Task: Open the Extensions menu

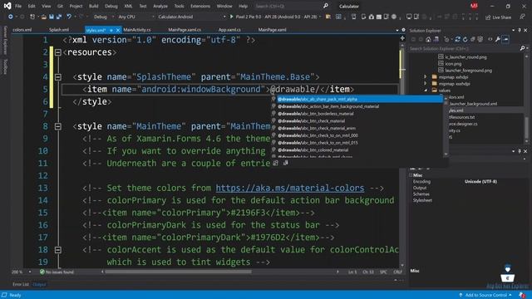Action: coord(200,6)
